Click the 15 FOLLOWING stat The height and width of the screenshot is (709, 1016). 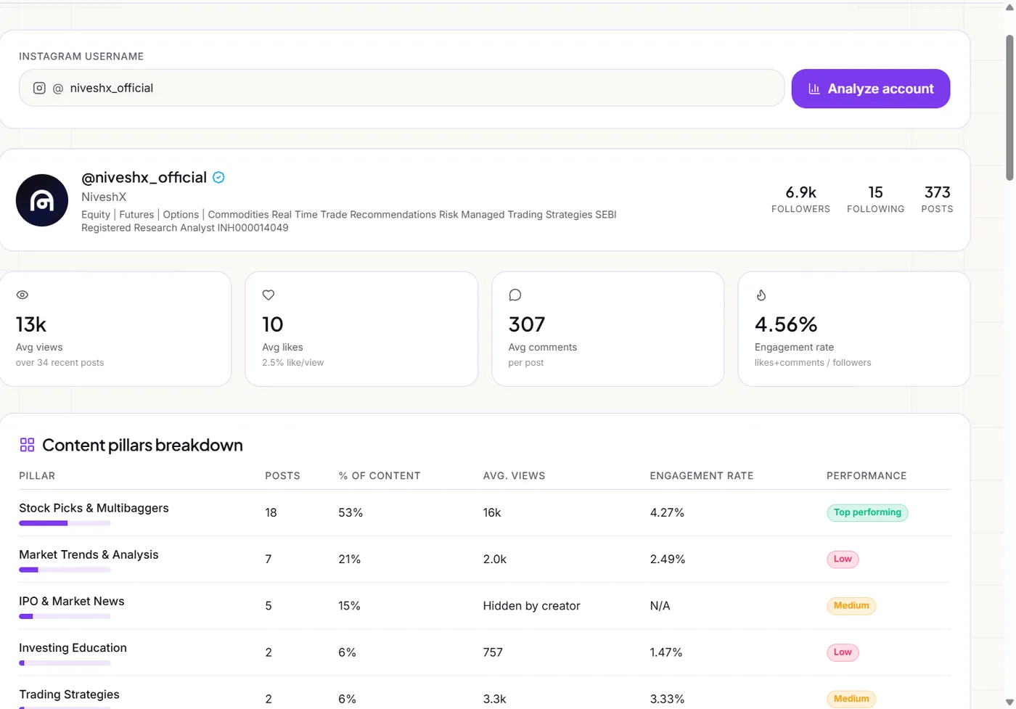tap(876, 200)
